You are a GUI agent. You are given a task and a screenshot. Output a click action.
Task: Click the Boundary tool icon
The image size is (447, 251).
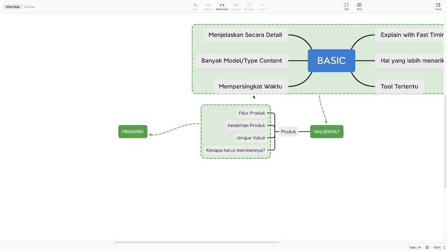(249, 5)
